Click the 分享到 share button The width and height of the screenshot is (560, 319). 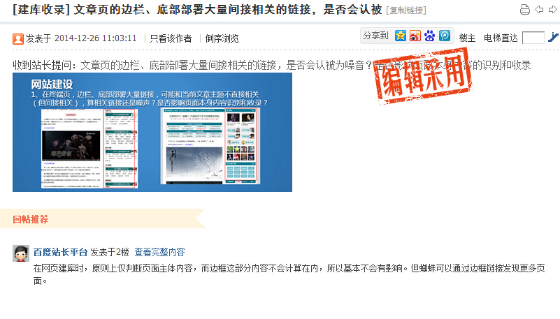tap(375, 36)
